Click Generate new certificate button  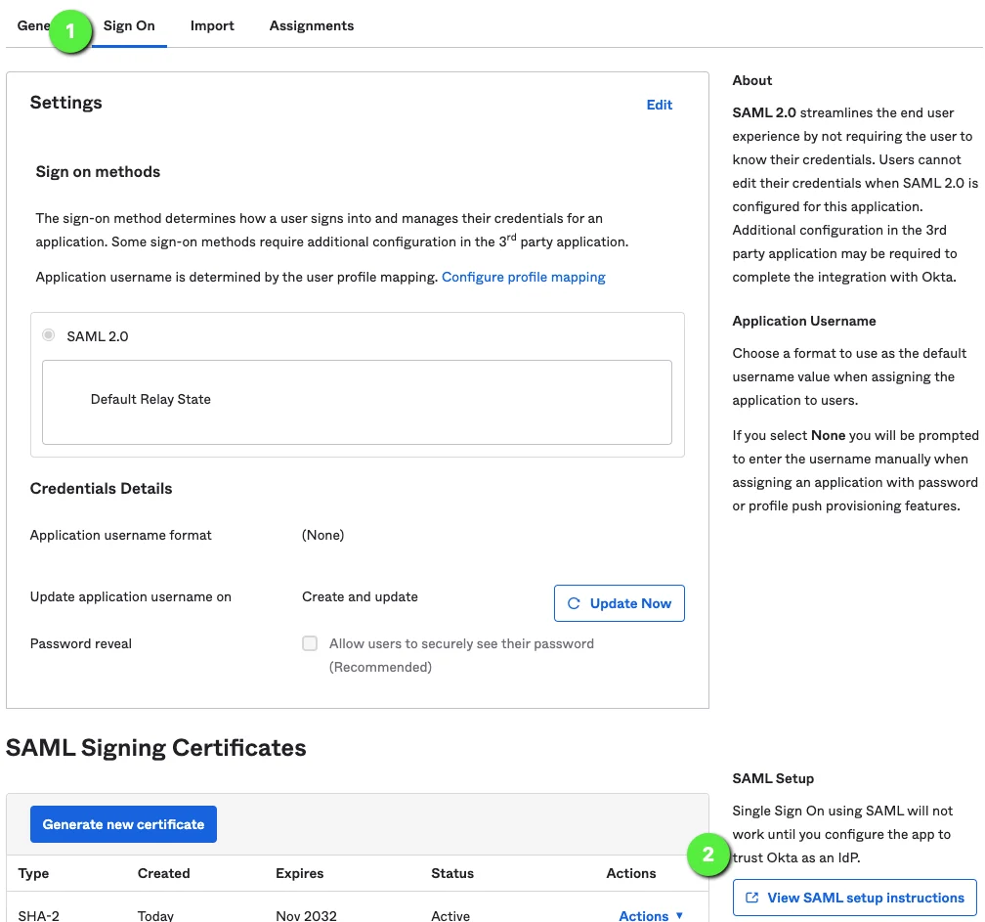[x=123, y=824]
